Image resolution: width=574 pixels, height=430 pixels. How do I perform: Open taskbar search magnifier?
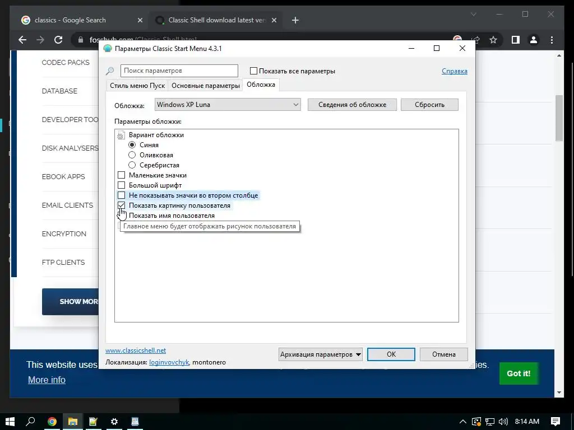point(30,422)
